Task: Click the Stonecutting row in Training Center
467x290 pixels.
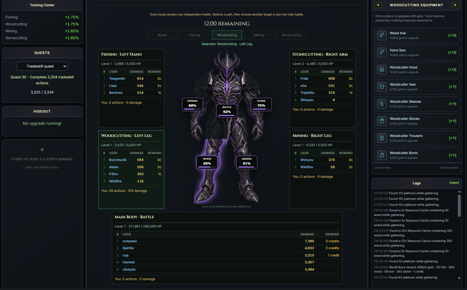Action: point(42,38)
